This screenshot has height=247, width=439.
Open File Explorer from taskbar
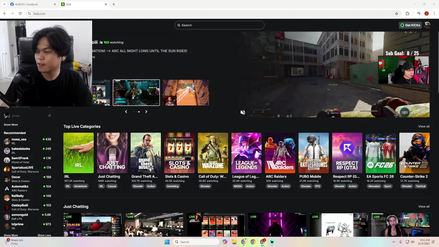(234, 242)
